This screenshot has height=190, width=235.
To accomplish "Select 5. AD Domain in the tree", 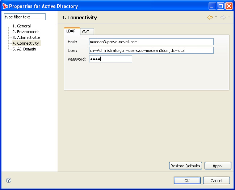I will (24, 49).
